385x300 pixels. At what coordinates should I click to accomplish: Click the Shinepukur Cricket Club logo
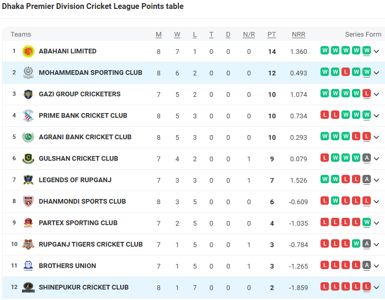(x=28, y=287)
